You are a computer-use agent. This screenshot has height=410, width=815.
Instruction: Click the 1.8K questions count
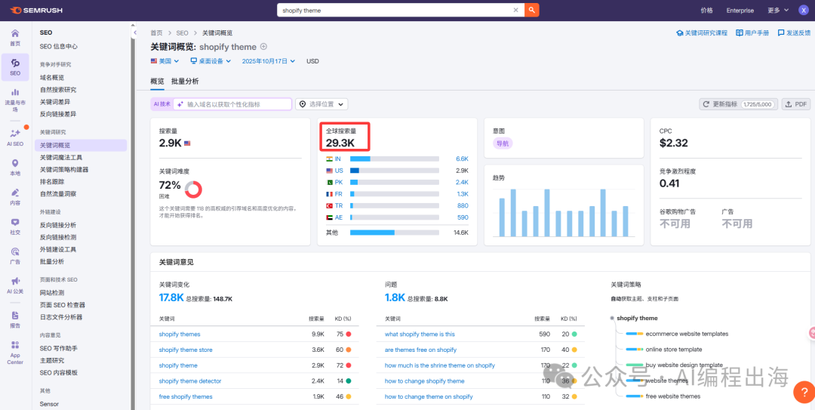[395, 297]
